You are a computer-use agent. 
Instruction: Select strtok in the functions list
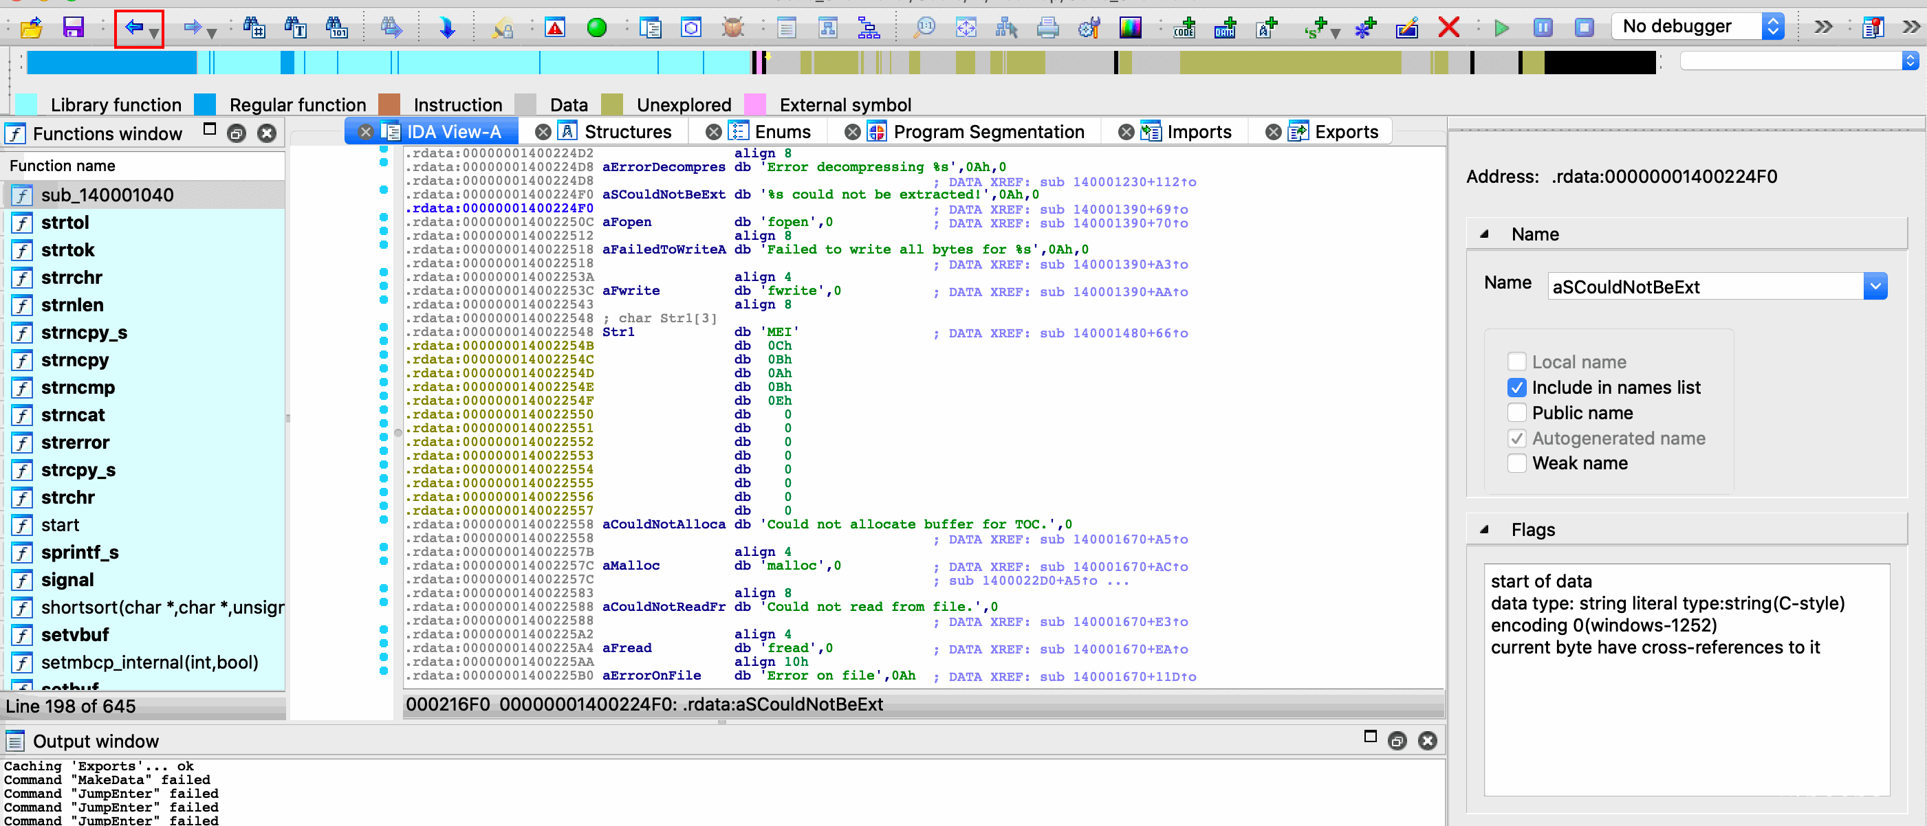[144, 250]
